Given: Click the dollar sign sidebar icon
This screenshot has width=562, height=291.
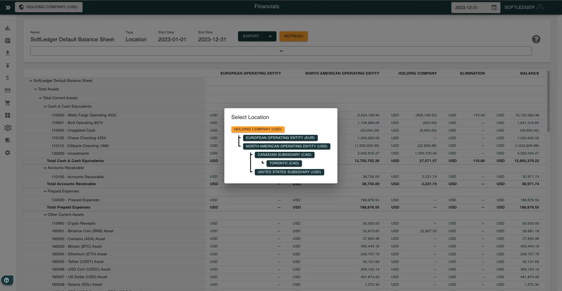Looking at the screenshot, I should pyautogui.click(x=8, y=78).
